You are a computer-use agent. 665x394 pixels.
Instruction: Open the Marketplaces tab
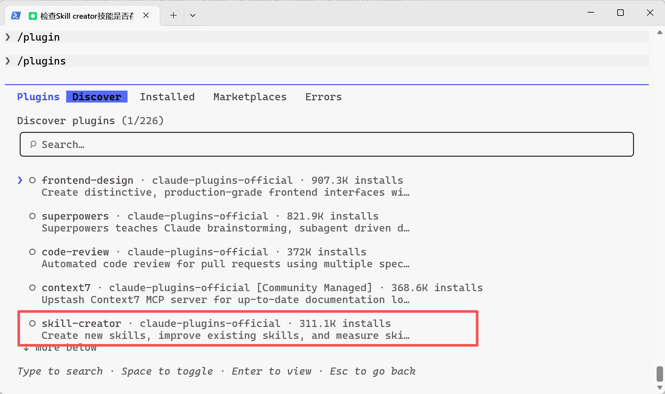pos(250,97)
